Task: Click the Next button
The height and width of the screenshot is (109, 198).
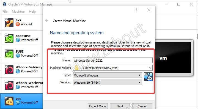Action: pos(120,106)
